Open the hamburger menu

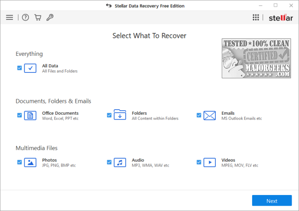(x=9, y=17)
